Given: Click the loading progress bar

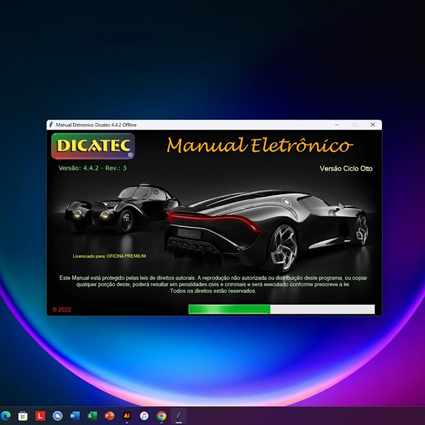Looking at the screenshot, I should click(x=281, y=309).
